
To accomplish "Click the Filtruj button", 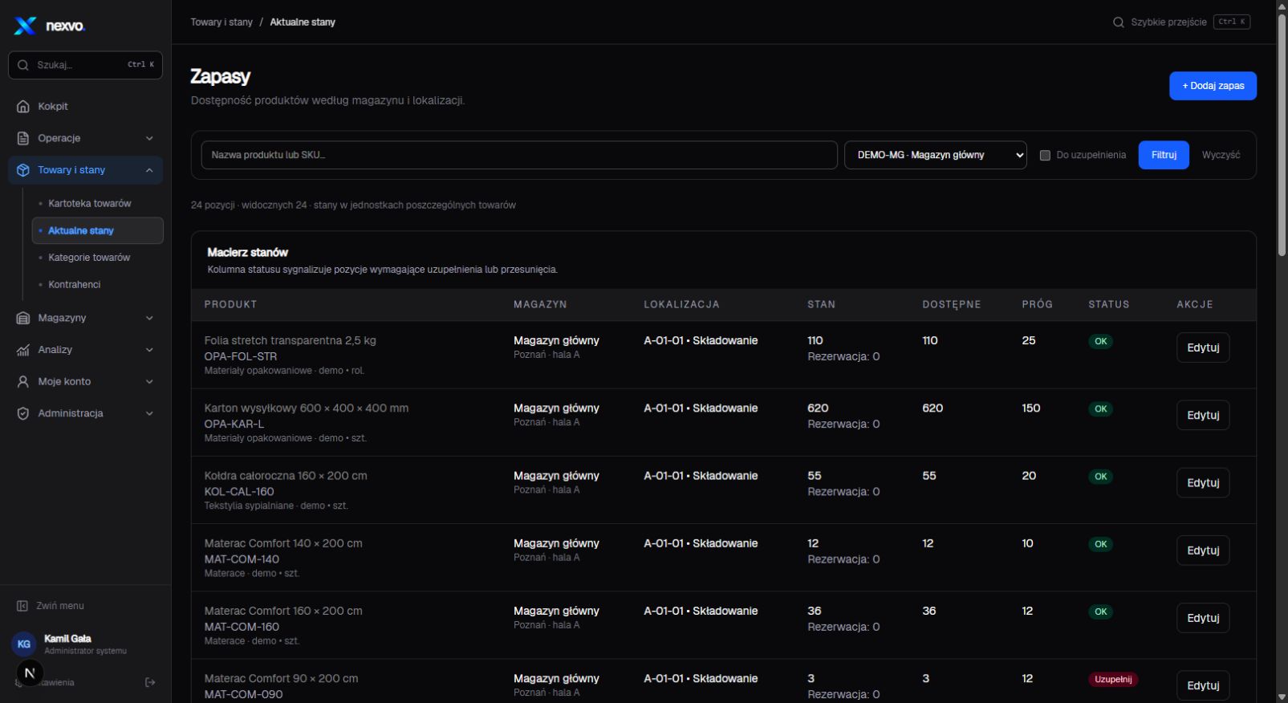I will (x=1164, y=155).
